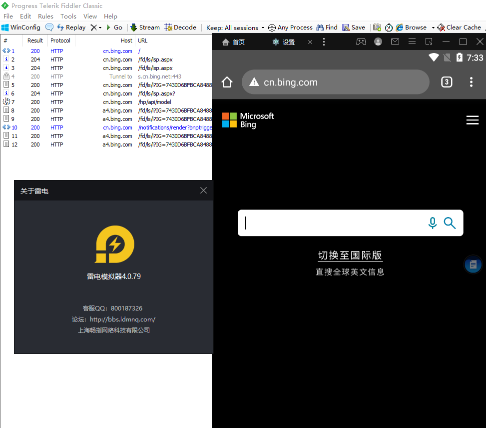Click the 切换至国际版 link
Screen dimensions: 486x428
click(350, 255)
